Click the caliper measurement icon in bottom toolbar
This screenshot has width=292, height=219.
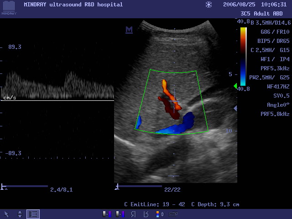[20, 214]
